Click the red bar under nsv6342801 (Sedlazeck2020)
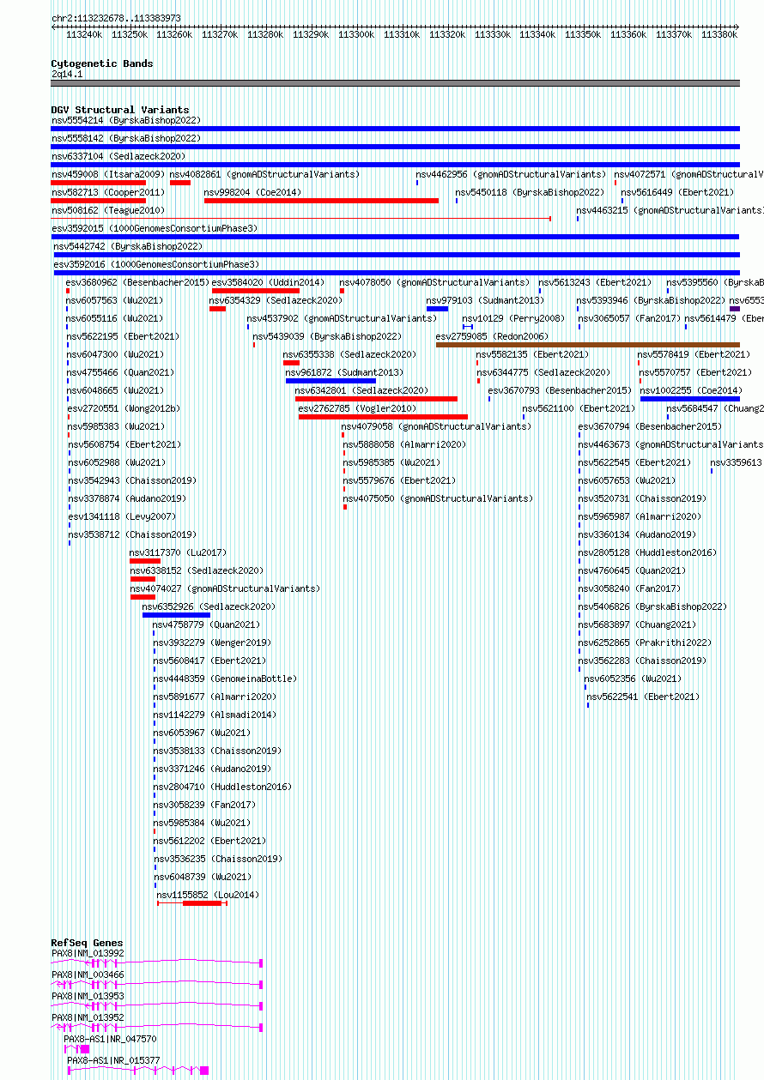 (x=376, y=399)
